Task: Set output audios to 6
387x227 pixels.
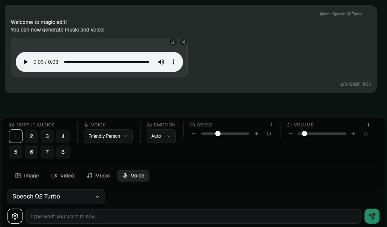Action: 31,152
